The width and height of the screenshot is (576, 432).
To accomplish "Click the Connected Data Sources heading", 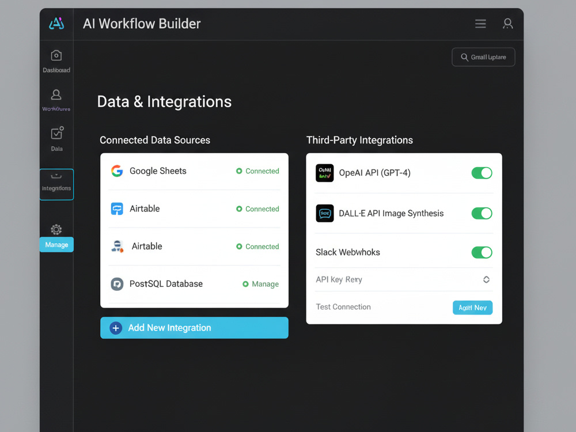I will (155, 141).
